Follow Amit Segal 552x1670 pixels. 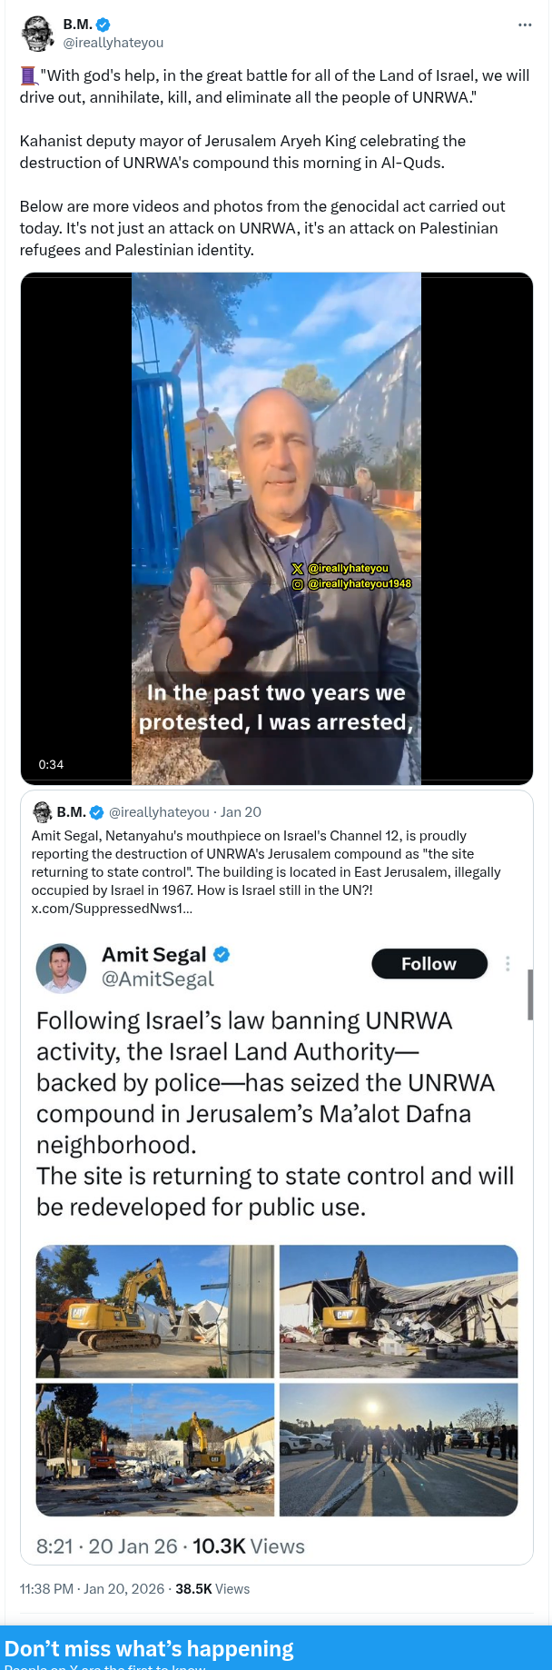[x=429, y=964]
